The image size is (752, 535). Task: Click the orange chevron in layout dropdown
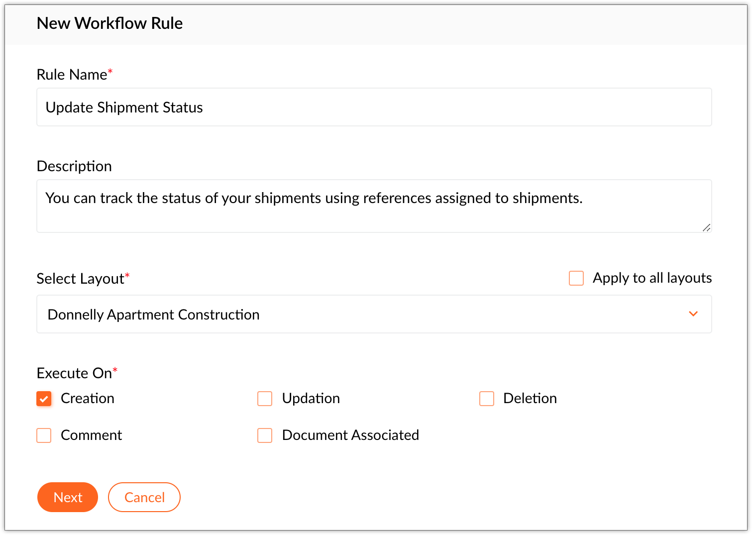point(693,314)
